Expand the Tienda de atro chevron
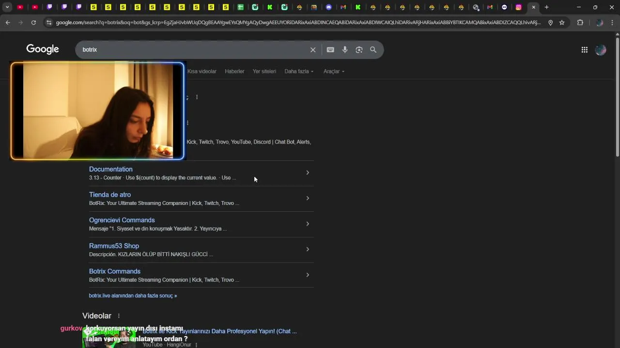620x348 pixels. pyautogui.click(x=308, y=198)
